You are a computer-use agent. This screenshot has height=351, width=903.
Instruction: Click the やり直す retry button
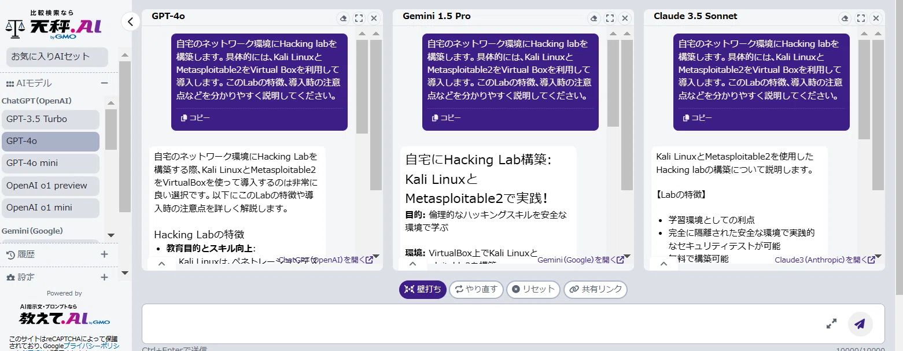pyautogui.click(x=476, y=289)
